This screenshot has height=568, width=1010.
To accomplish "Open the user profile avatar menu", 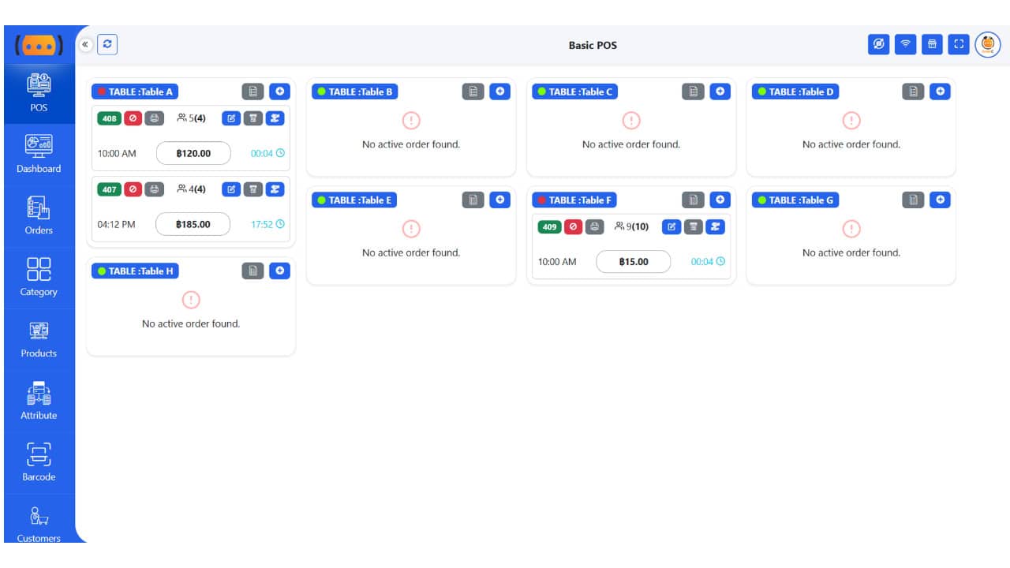I will click(987, 45).
